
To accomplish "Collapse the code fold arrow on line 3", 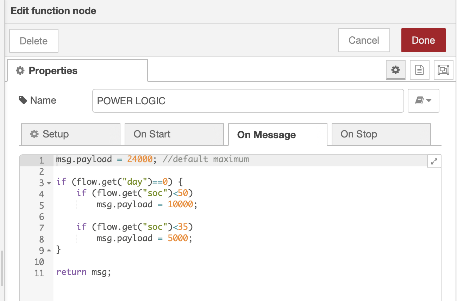I will point(49,183).
